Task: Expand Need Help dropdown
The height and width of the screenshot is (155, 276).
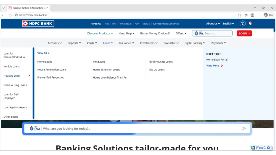Action: [126, 33]
